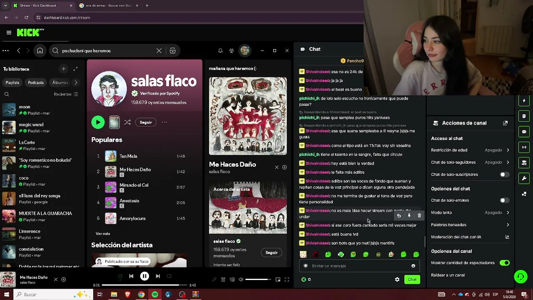Open Palabras baneadas list

coord(470,225)
